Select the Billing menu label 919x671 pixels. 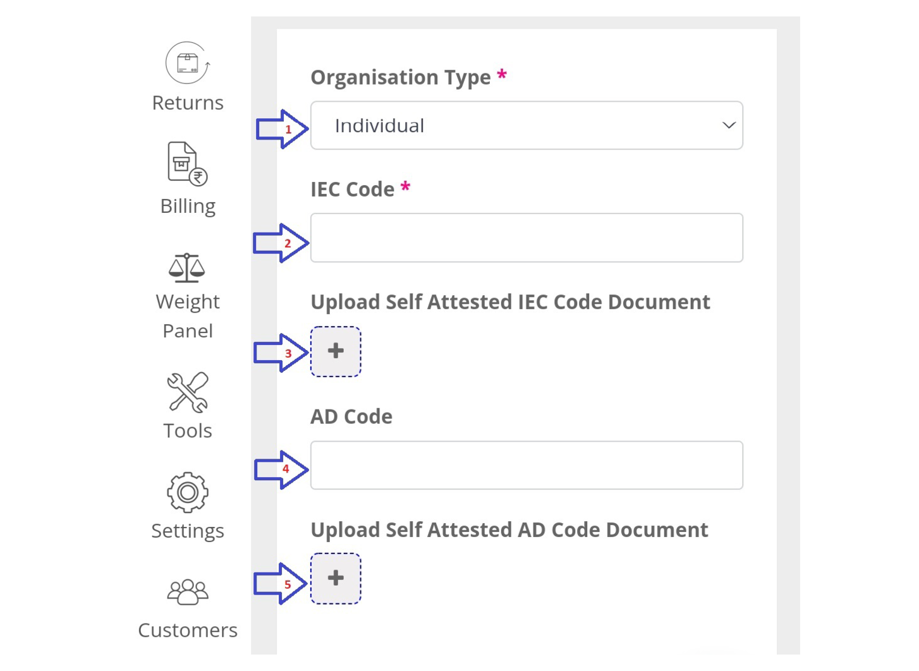click(188, 207)
